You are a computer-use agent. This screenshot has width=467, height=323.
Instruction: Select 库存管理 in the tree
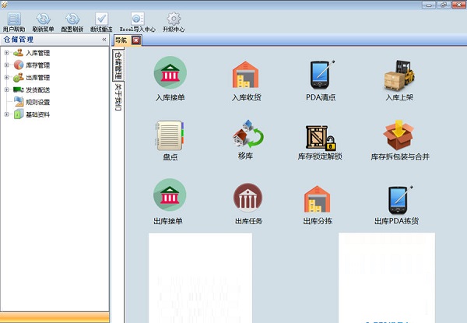[37, 65]
